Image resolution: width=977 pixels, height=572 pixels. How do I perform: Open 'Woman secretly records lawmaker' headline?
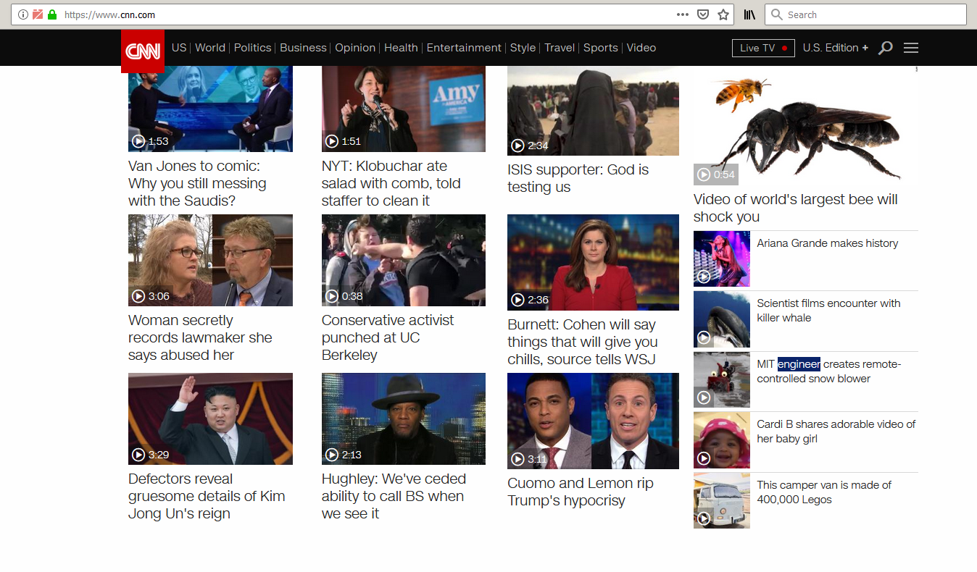[200, 337]
